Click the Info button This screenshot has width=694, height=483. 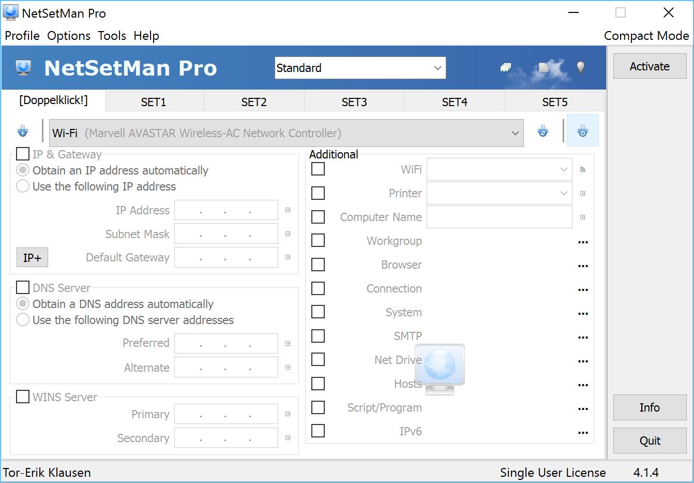[x=650, y=407]
